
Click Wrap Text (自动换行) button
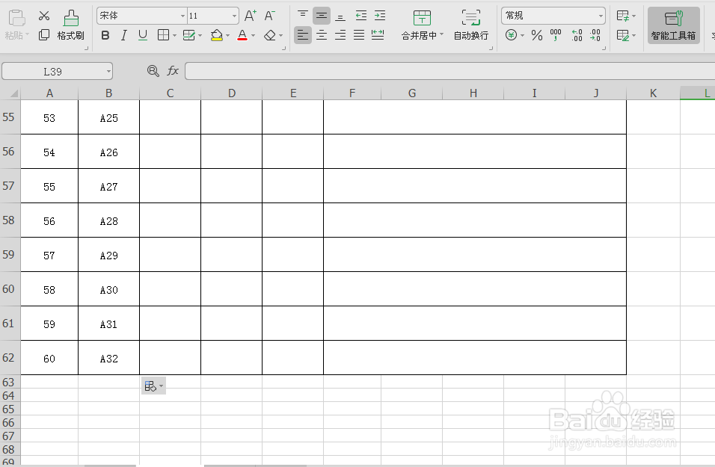click(471, 25)
